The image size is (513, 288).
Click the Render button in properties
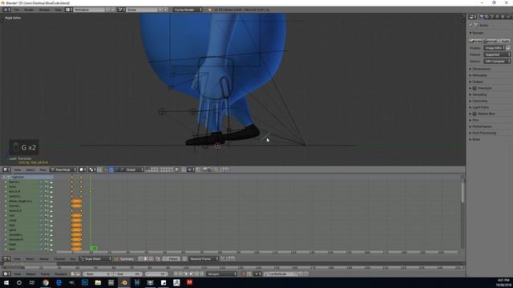(475, 41)
